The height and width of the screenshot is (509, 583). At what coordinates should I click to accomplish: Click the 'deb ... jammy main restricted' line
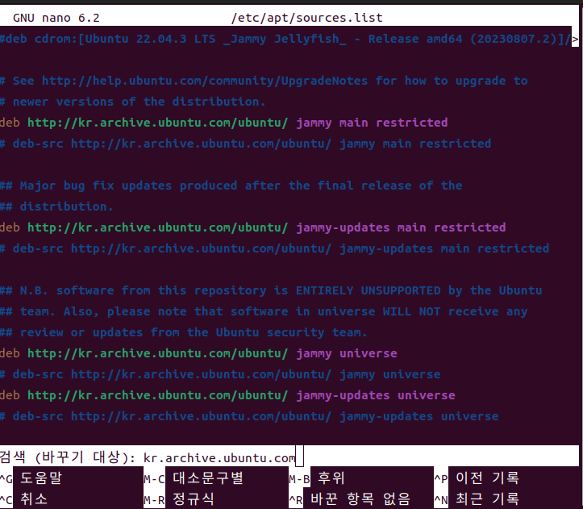pyautogui.click(x=224, y=123)
